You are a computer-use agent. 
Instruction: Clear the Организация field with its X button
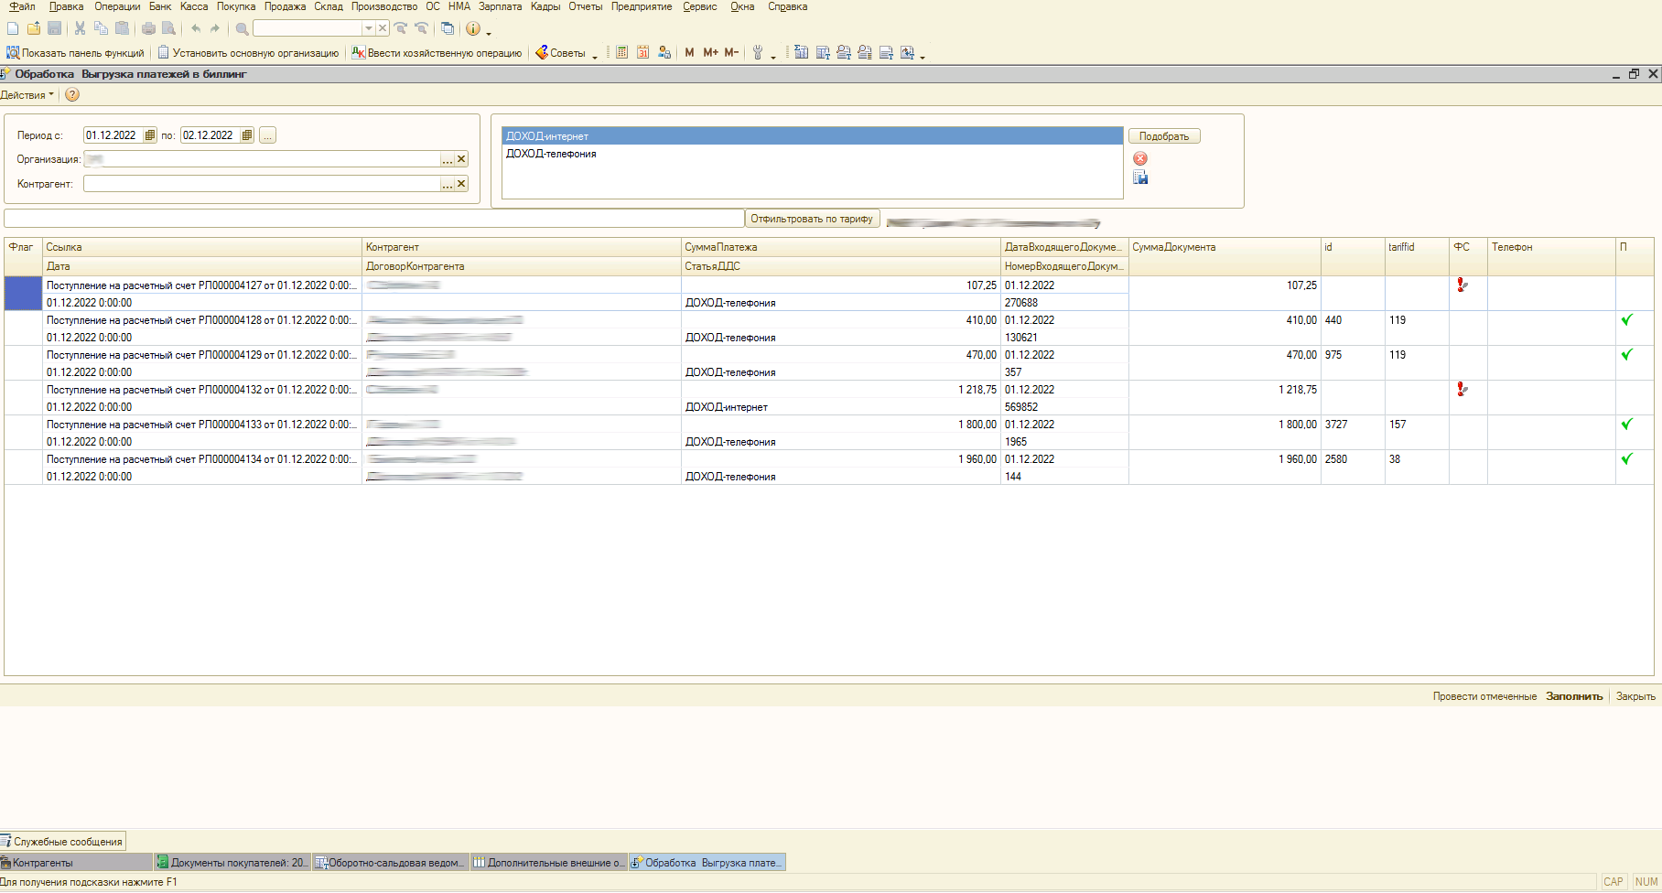[461, 159]
